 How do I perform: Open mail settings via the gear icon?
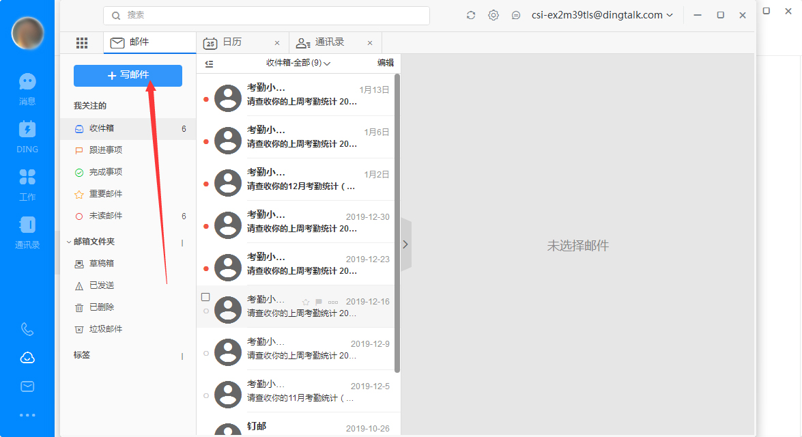click(493, 14)
